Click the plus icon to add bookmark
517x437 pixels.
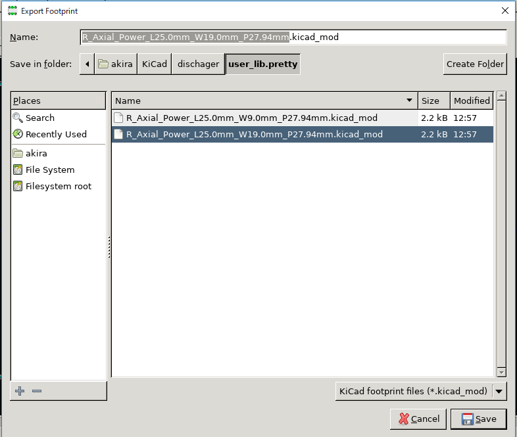point(20,391)
